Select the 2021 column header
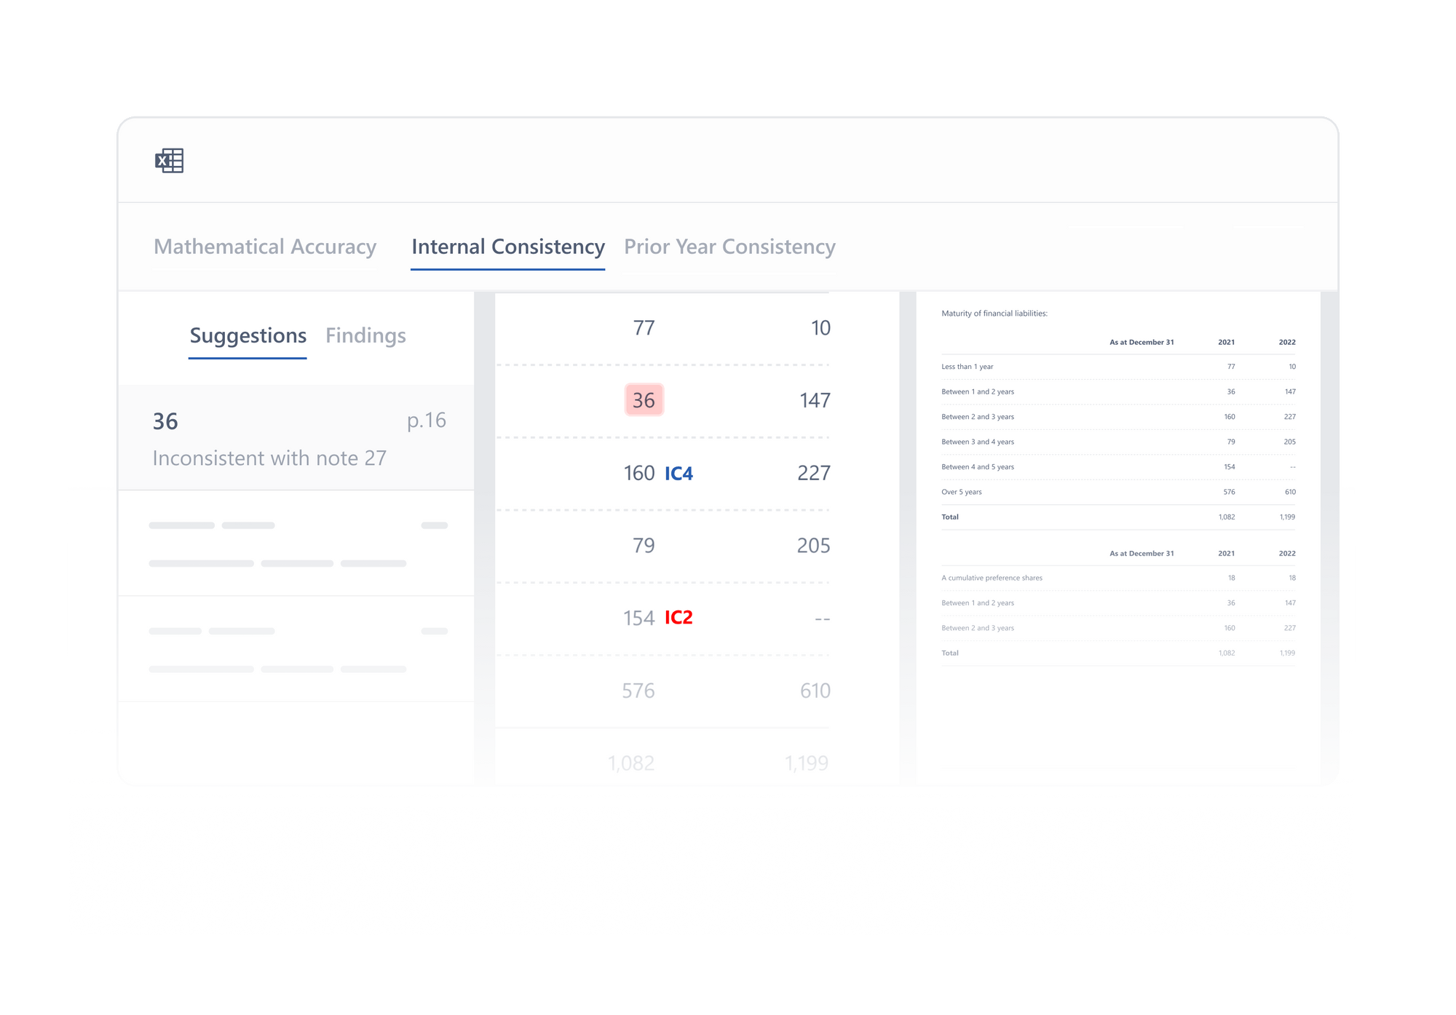 1226,342
